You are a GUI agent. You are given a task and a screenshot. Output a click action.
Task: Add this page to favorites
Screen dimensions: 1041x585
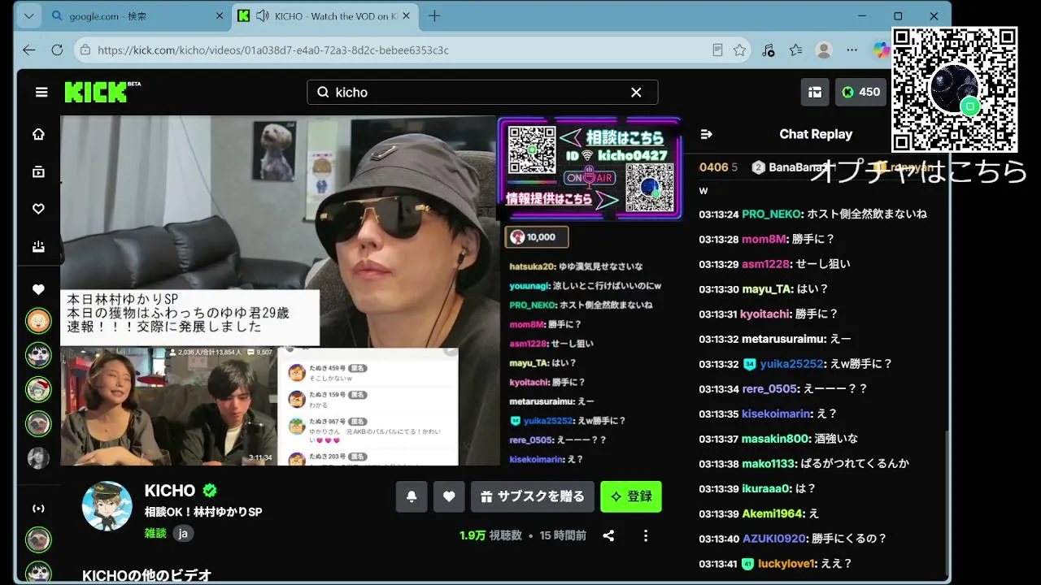click(x=739, y=50)
